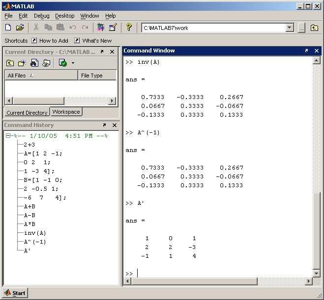Select the 2+3 history entry
The width and height of the screenshot is (324, 300).
(29, 145)
